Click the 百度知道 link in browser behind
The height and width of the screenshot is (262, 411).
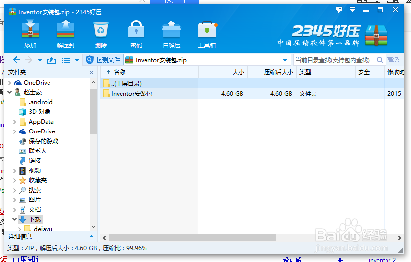(x=27, y=259)
